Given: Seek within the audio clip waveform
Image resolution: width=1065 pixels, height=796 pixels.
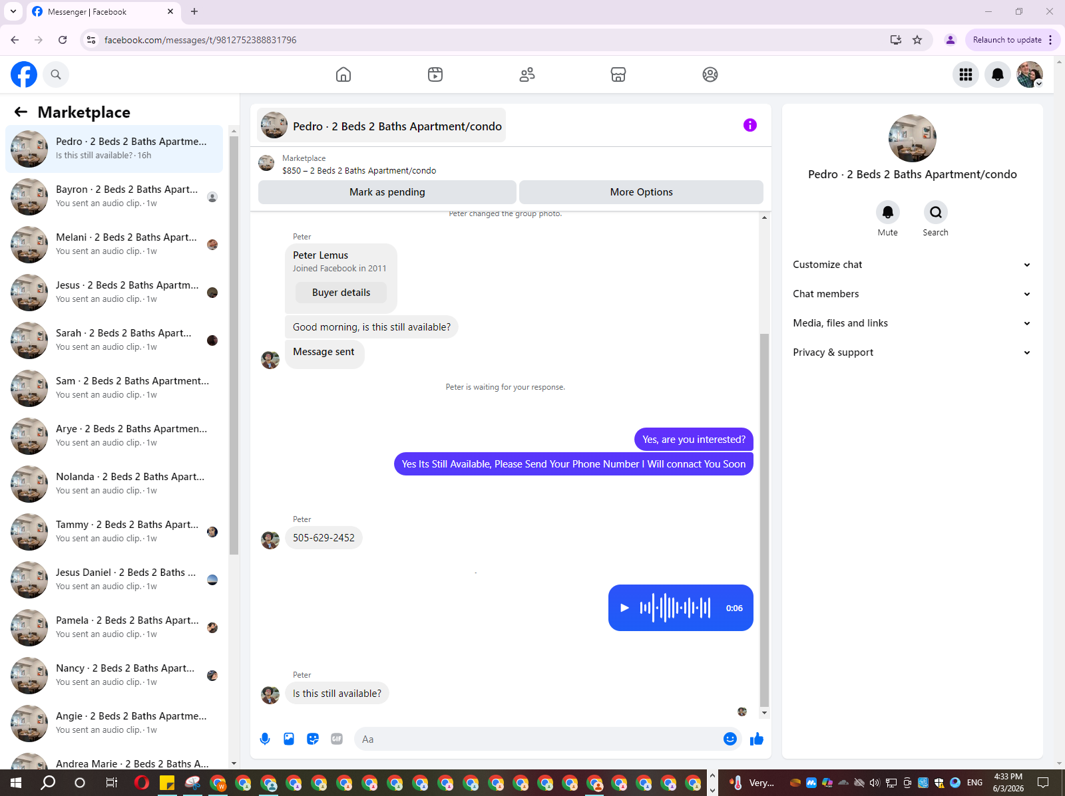Looking at the screenshot, I should [x=675, y=608].
